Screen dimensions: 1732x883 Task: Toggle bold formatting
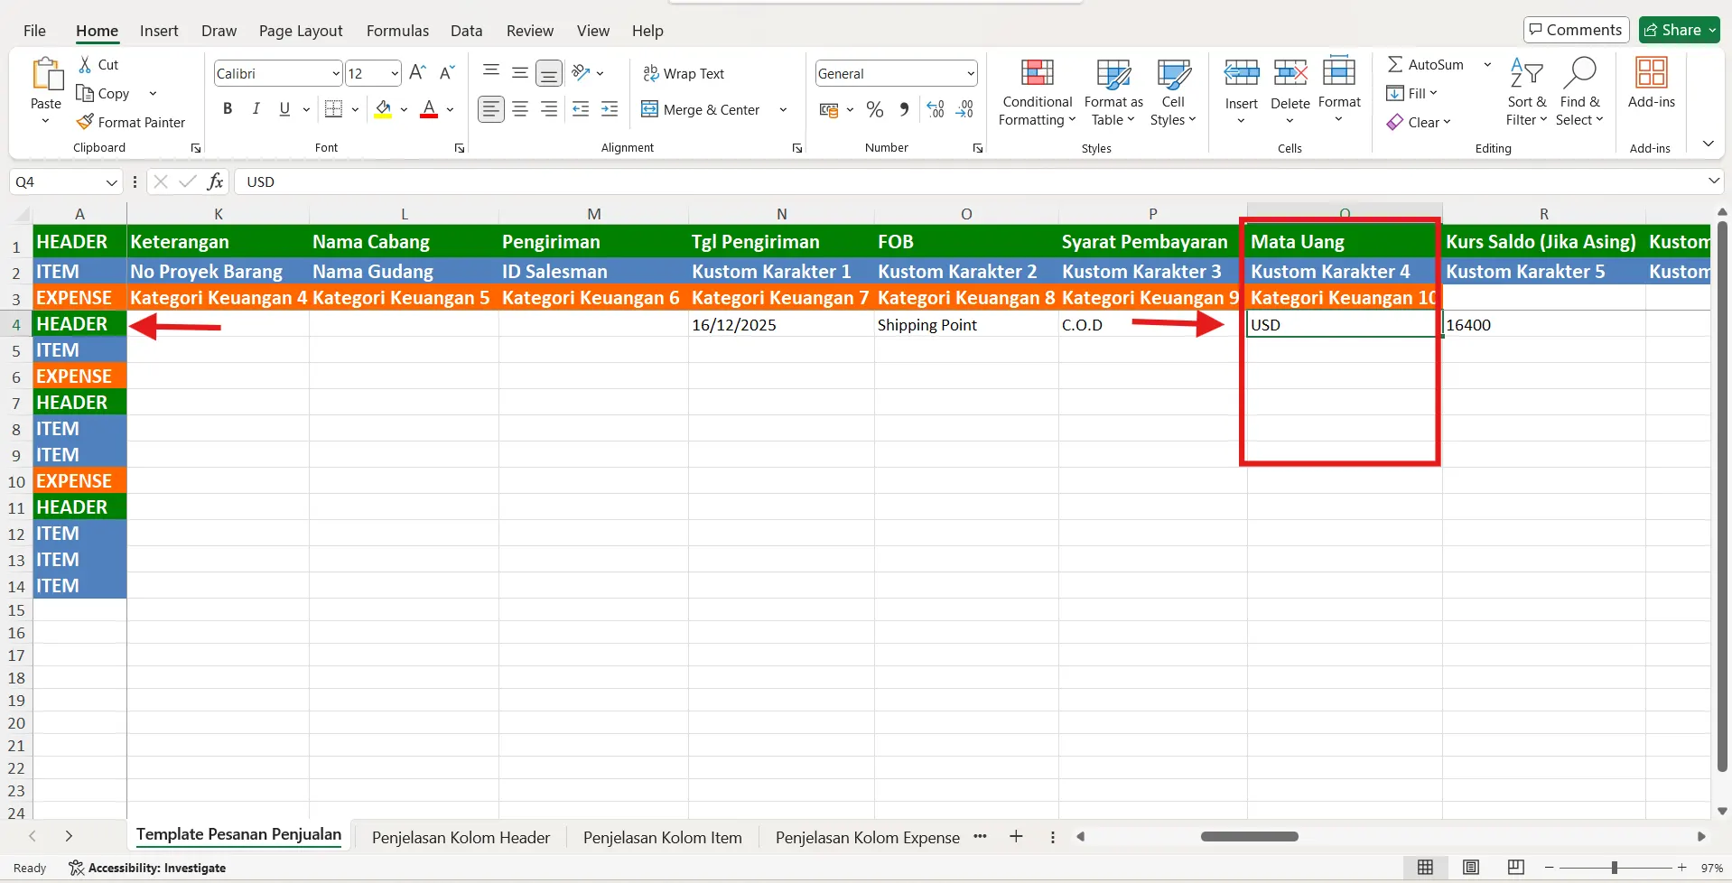point(228,108)
